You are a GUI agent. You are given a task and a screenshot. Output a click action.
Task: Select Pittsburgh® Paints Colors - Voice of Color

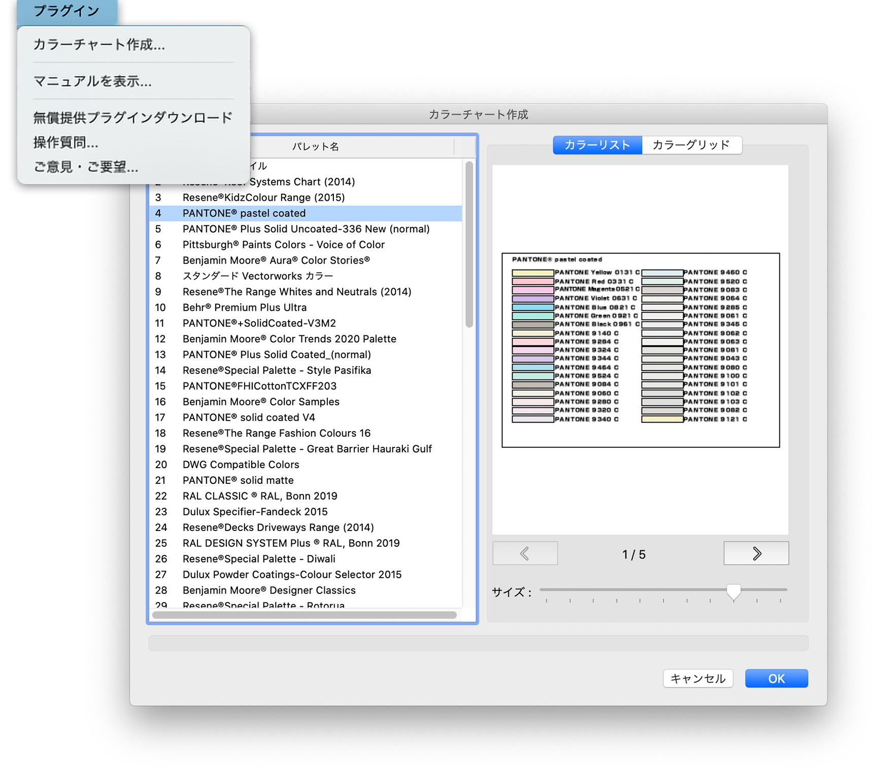pyautogui.click(x=306, y=245)
